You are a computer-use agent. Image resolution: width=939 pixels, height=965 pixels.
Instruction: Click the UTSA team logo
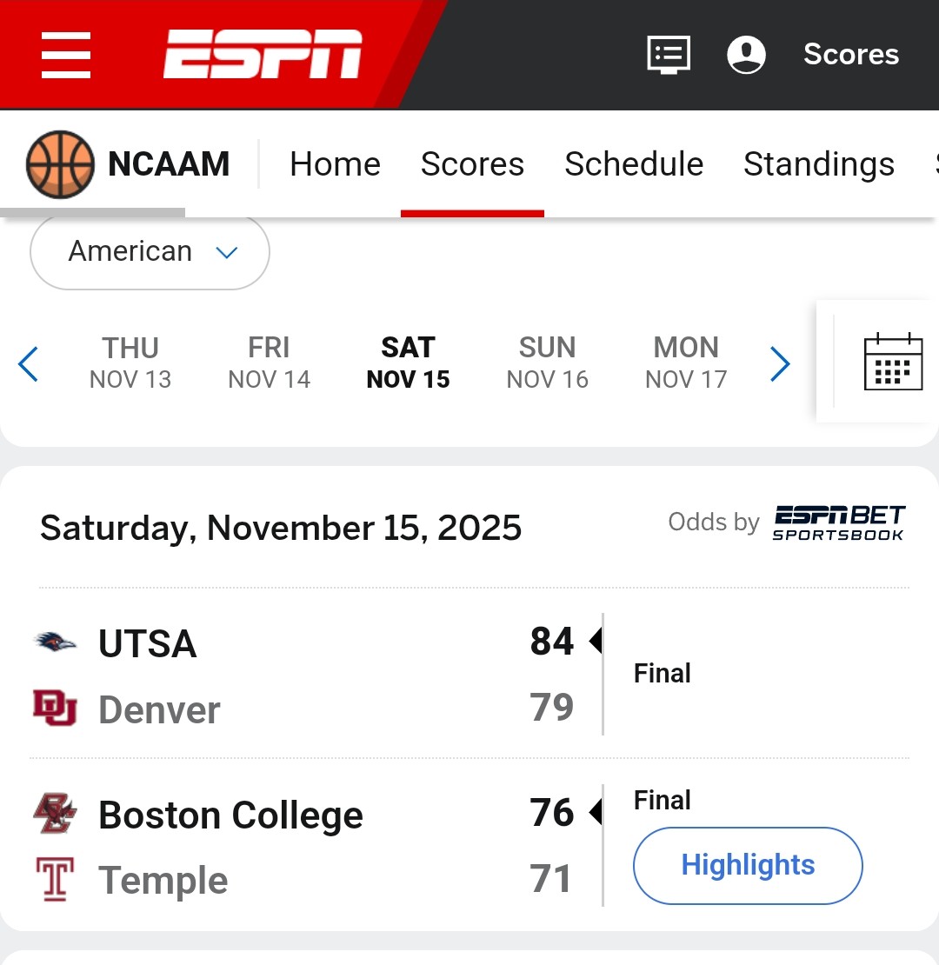coord(56,643)
